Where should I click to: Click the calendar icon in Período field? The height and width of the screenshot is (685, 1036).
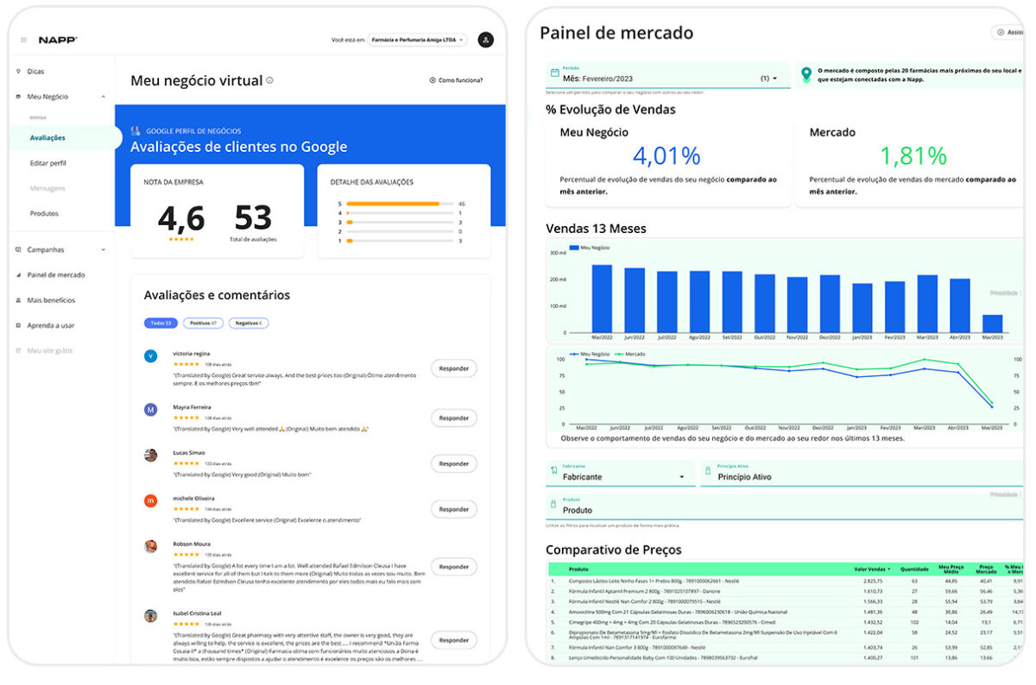[553, 73]
